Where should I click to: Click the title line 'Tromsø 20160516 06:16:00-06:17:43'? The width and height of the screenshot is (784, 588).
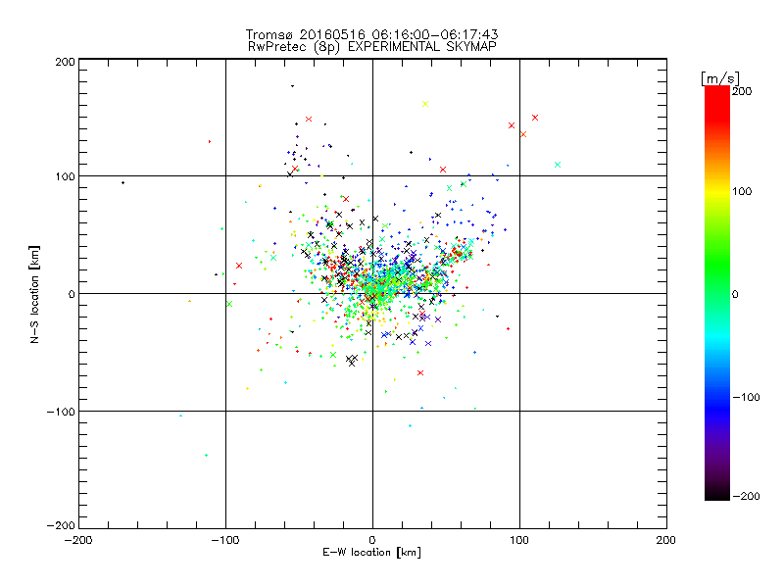pyautogui.click(x=372, y=34)
